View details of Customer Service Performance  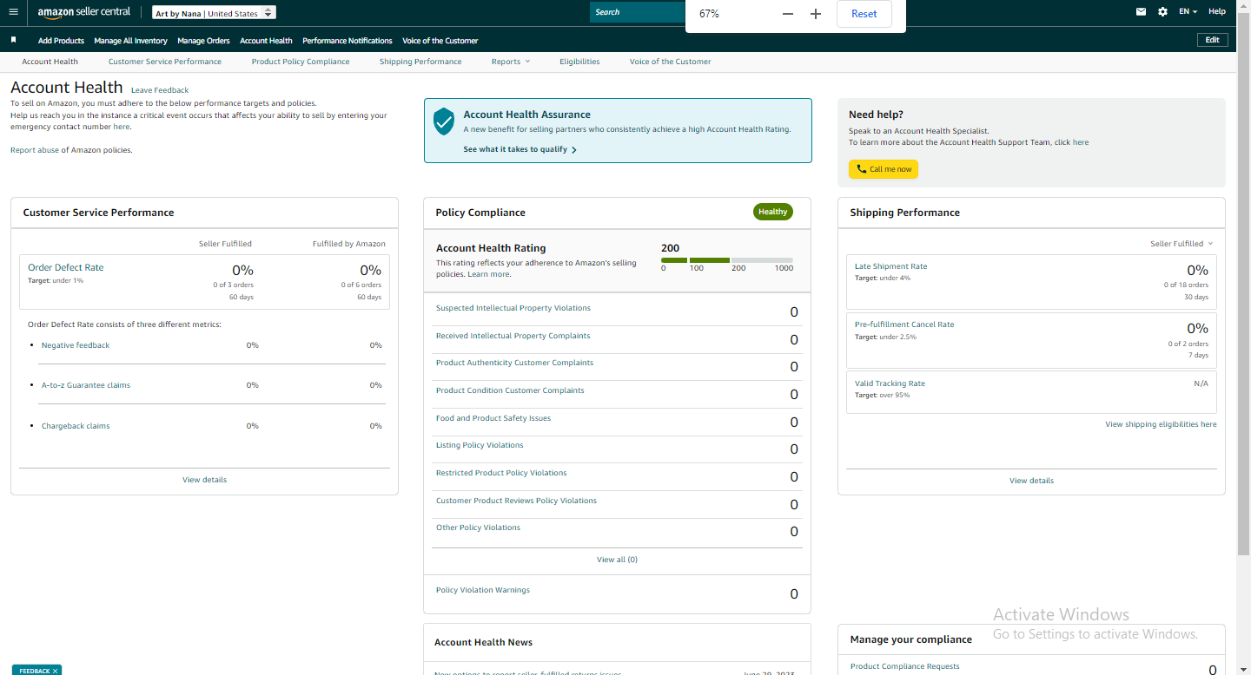point(204,480)
